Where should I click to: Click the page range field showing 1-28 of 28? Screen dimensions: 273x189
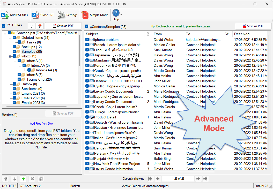(x=178, y=179)
